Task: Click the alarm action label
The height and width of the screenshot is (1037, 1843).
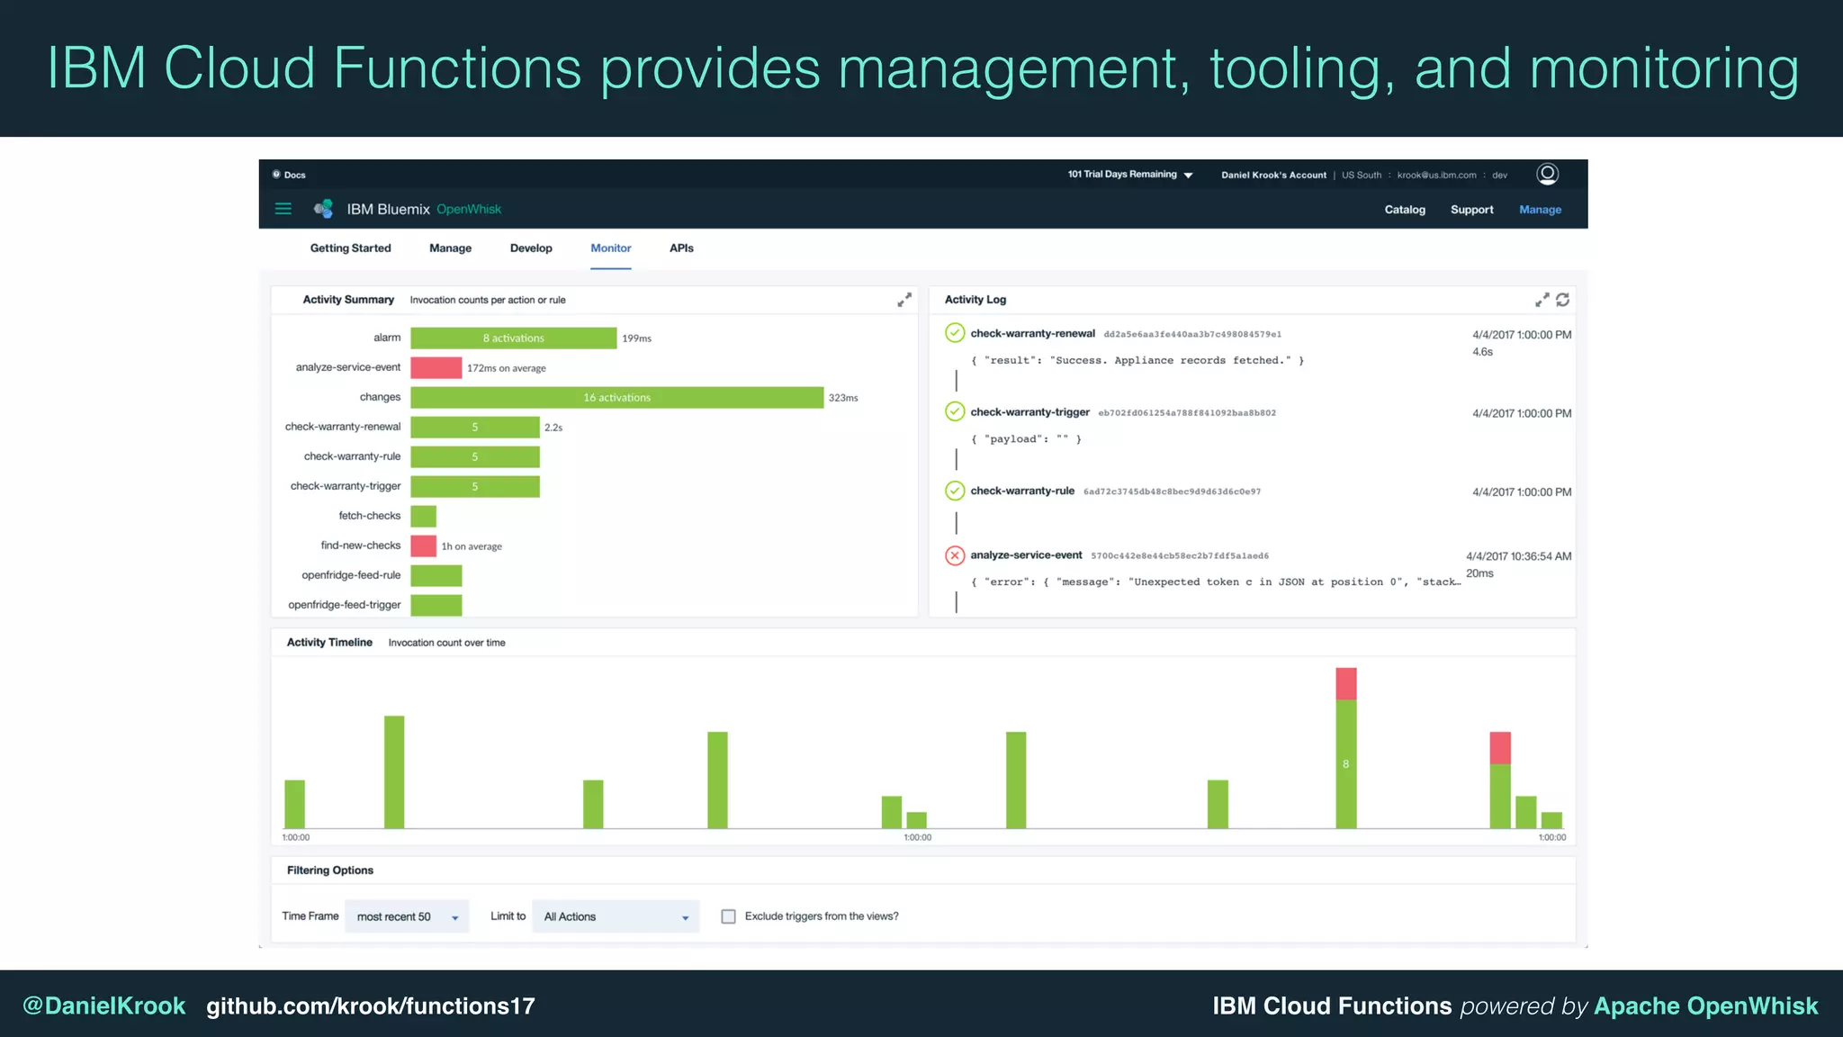Action: tap(387, 338)
